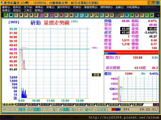This screenshot has height=120, width=161.
Task: Open the 畫面(L) menu
Action: coord(6,7)
